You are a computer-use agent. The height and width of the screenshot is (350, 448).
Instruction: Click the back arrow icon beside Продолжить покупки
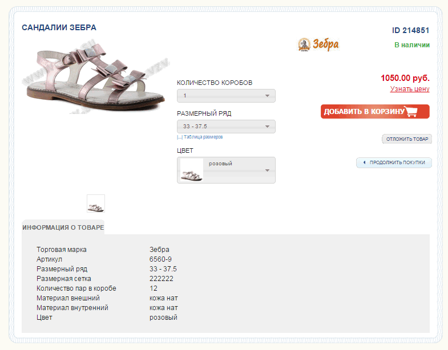364,162
